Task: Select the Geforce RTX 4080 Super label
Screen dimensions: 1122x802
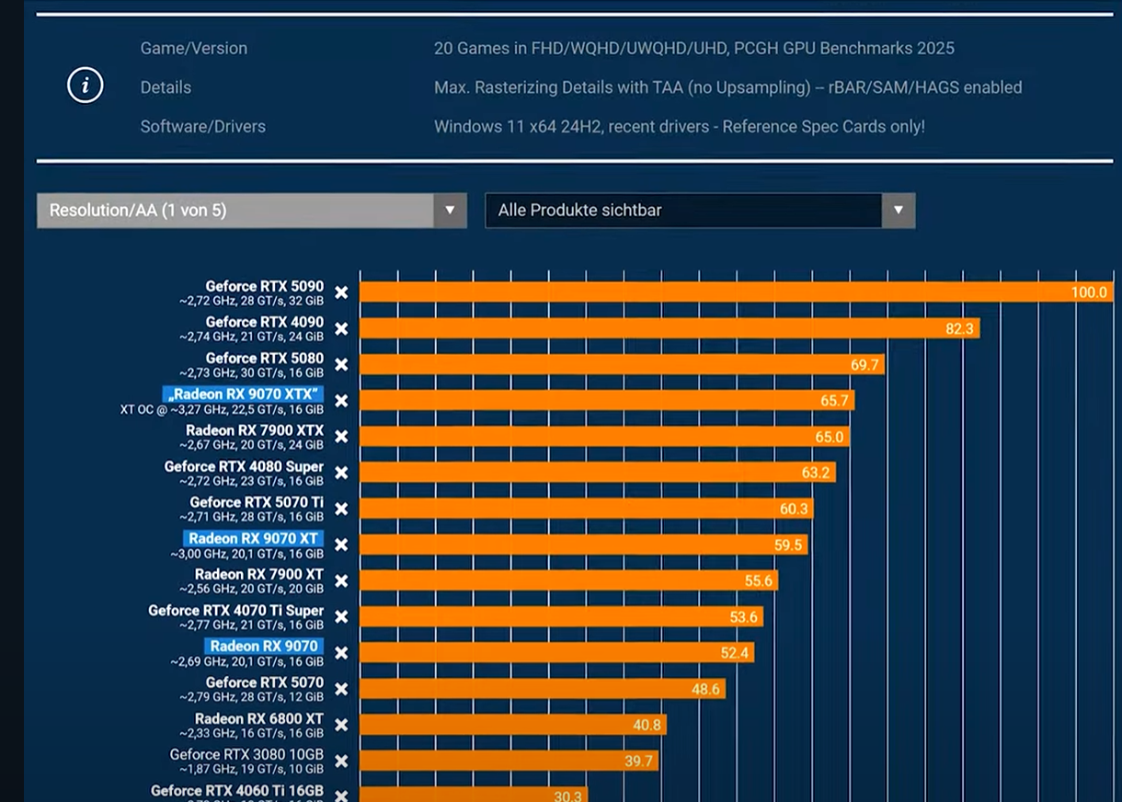Action: pyautogui.click(x=244, y=466)
